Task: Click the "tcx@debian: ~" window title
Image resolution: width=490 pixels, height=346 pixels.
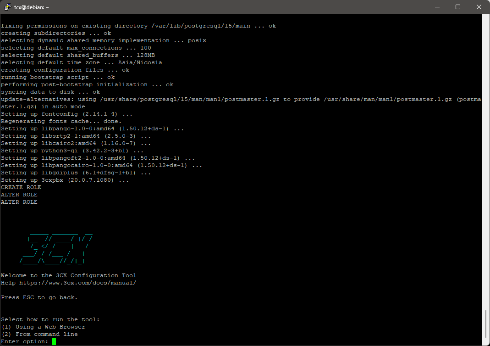Action: pyautogui.click(x=32, y=7)
